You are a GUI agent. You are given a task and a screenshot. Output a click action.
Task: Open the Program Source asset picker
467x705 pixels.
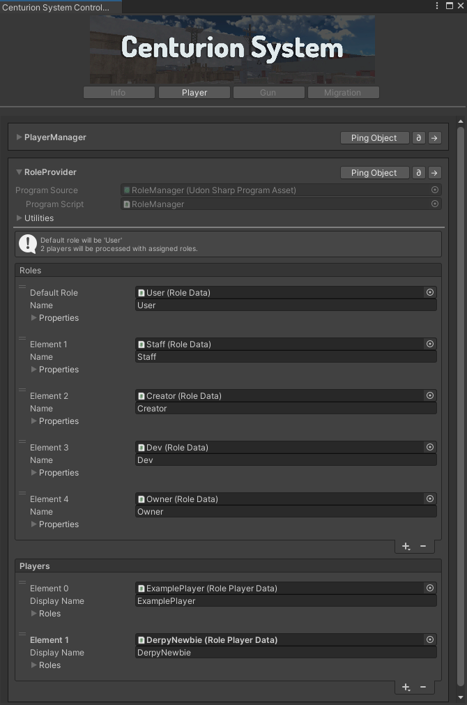(434, 189)
